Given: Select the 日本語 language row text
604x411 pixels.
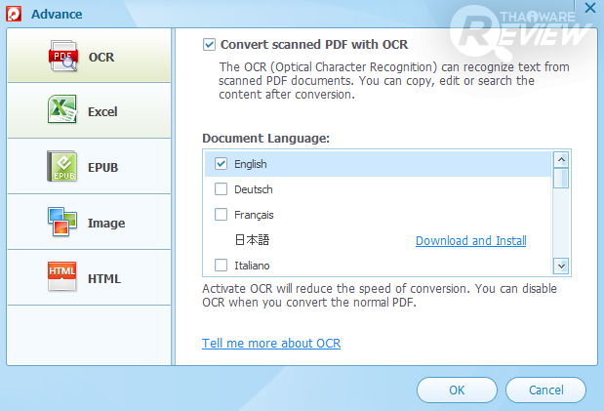Looking at the screenshot, I should [x=252, y=240].
